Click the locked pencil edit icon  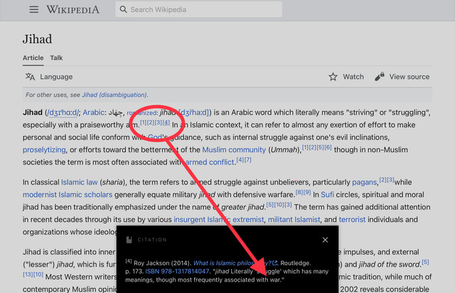point(380,77)
